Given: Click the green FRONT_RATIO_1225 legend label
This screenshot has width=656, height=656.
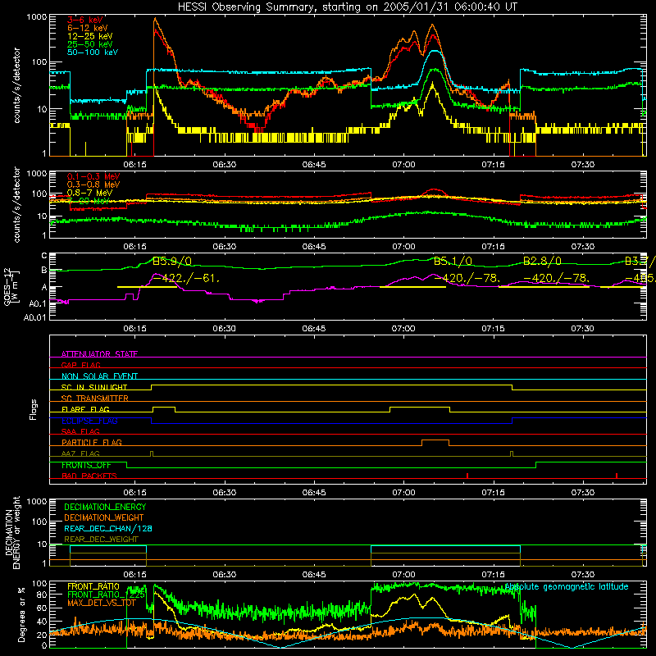Looking at the screenshot, I should [107, 594].
